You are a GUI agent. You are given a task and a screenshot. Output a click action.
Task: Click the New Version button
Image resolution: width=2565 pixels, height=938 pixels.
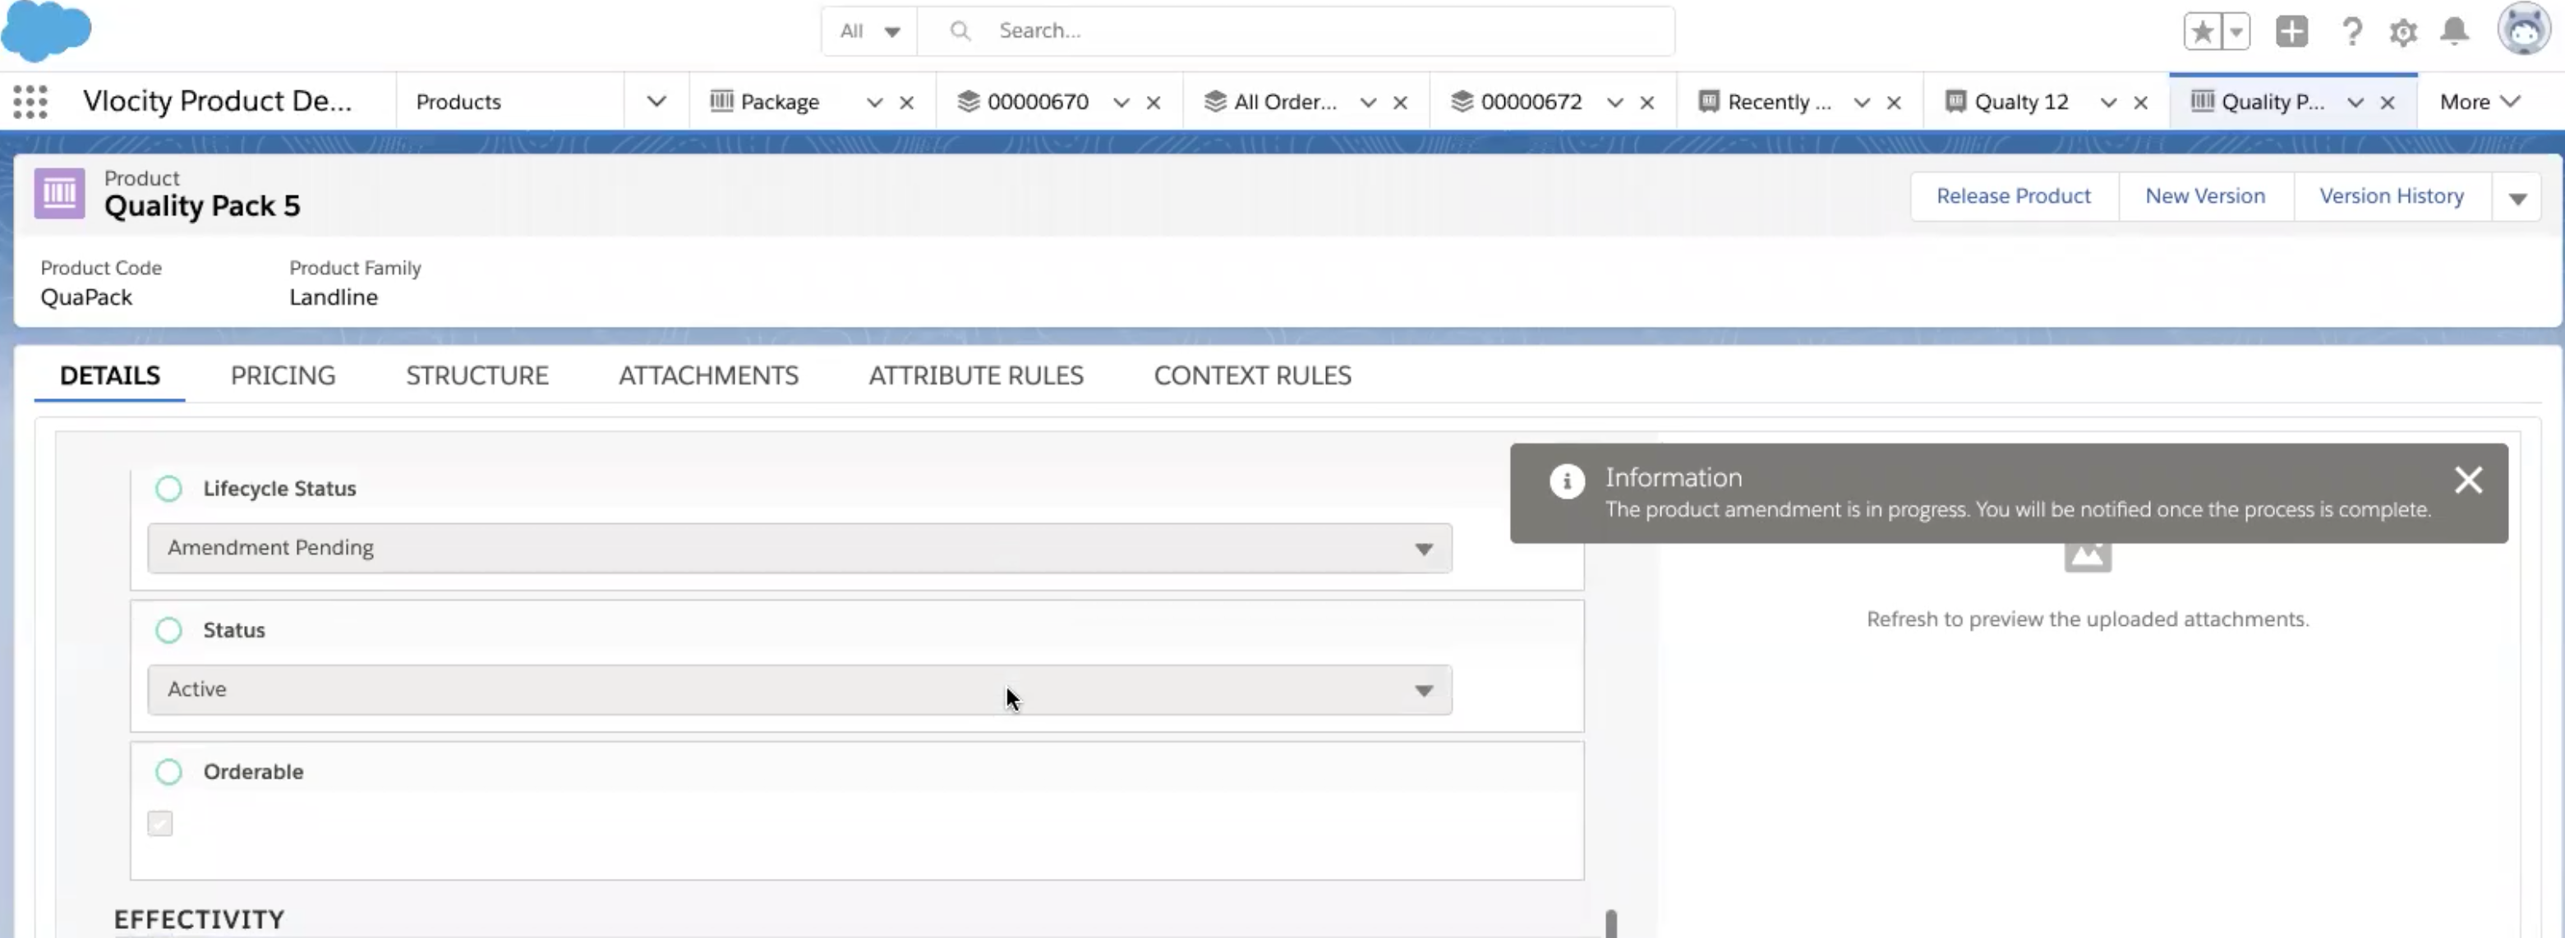(x=2204, y=196)
